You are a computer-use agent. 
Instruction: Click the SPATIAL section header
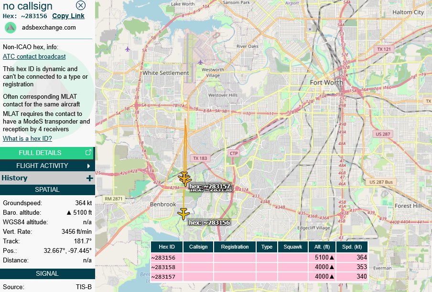tap(47, 189)
